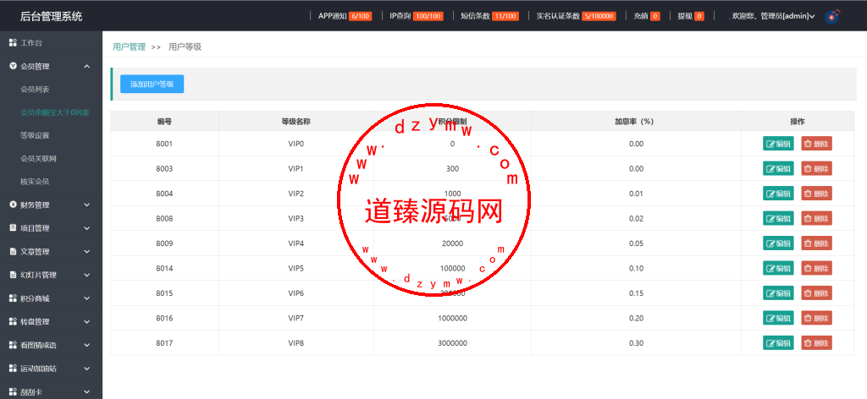Delete the VIP7 level row
Image resolution: width=867 pixels, height=399 pixels.
(817, 318)
